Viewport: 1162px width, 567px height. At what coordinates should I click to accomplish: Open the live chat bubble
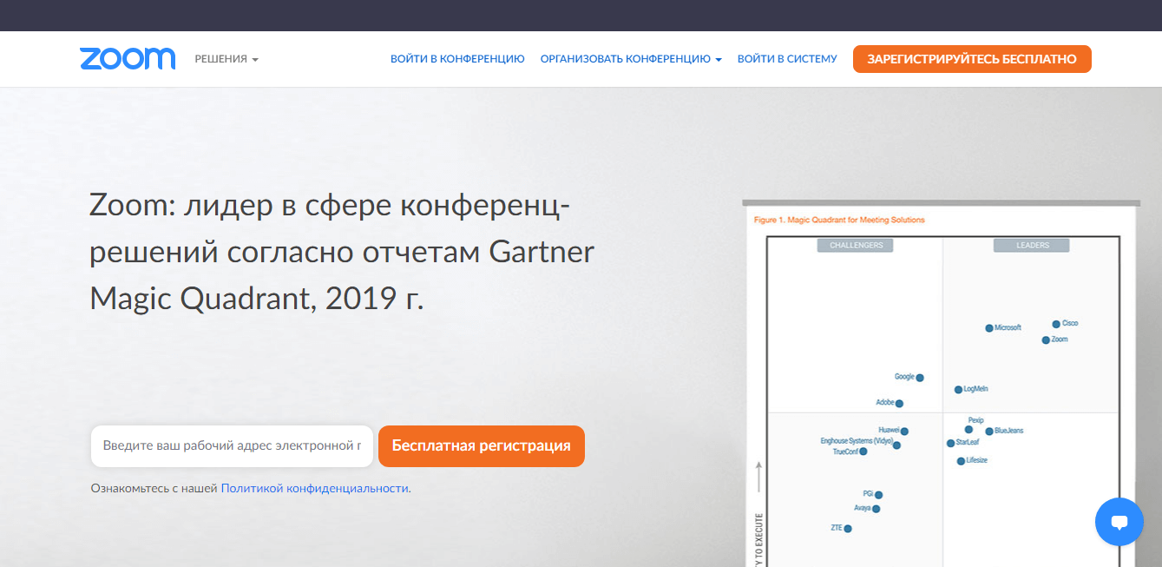coord(1119,522)
